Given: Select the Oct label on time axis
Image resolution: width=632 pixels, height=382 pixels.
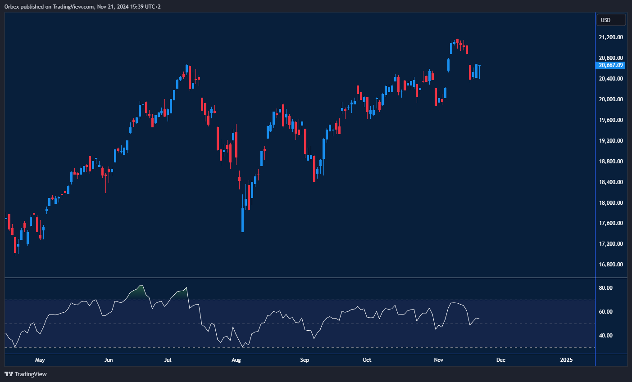Looking at the screenshot, I should click(367, 360).
